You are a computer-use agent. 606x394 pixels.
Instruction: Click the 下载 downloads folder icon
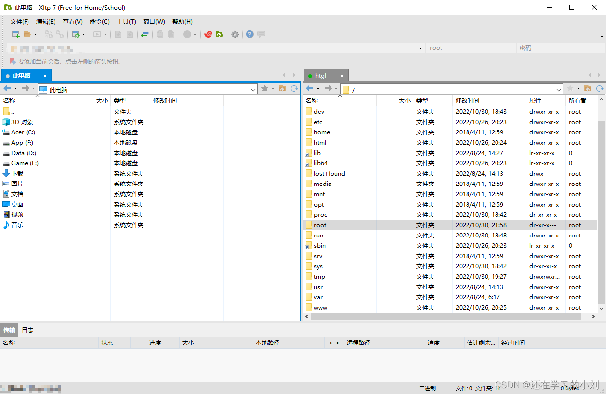pos(6,174)
